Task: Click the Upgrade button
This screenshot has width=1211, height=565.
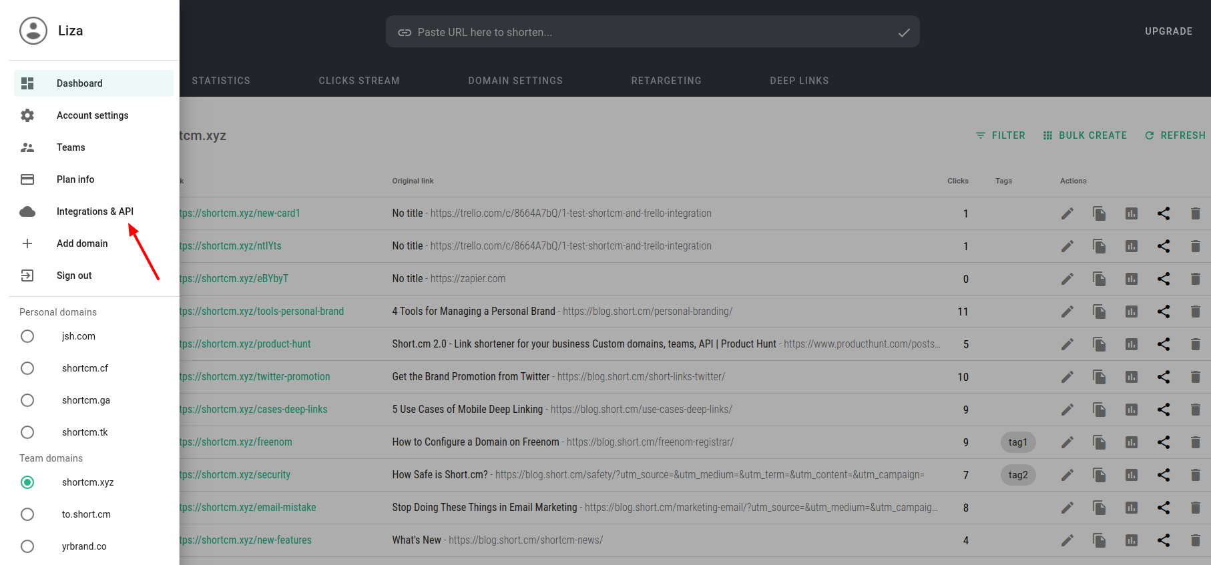Action: (x=1168, y=31)
